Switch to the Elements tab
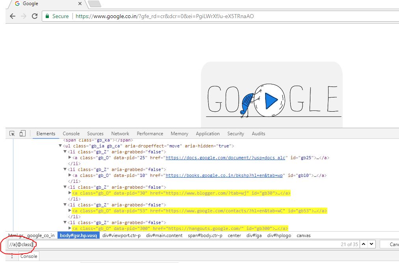The image size is (399, 263). 46,134
